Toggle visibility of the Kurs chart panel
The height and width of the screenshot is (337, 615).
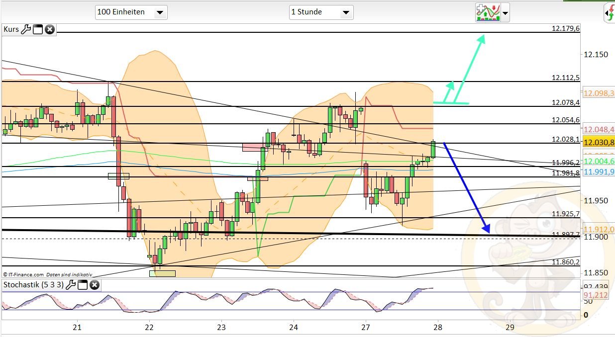tap(38, 29)
